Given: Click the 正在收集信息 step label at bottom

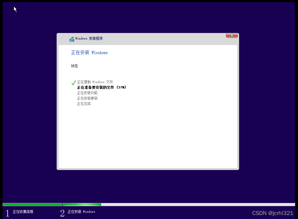Looking at the screenshot, I should [x=23, y=212].
